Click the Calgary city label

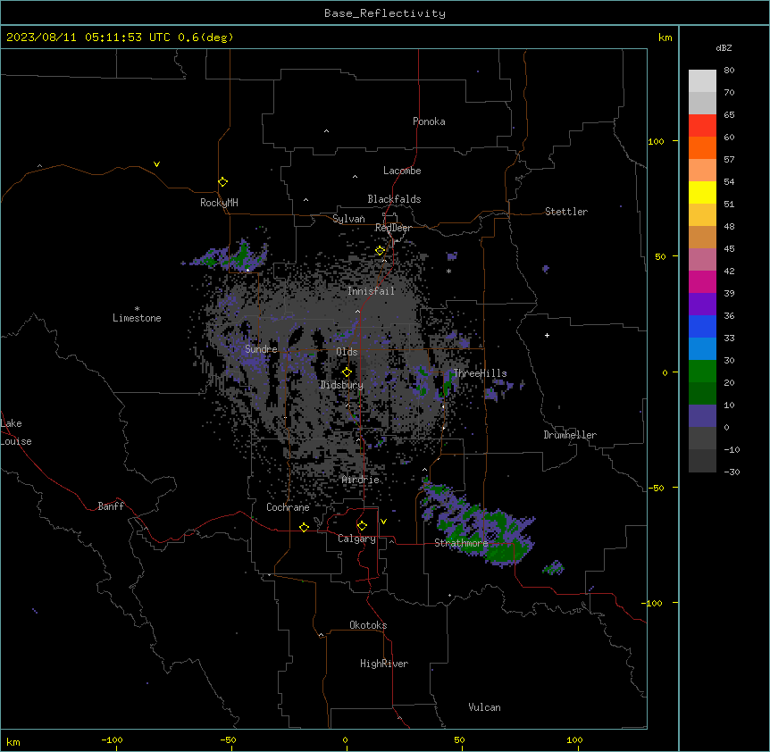pyautogui.click(x=356, y=539)
